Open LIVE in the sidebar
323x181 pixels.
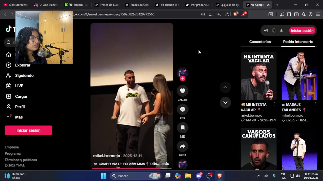pos(15,86)
